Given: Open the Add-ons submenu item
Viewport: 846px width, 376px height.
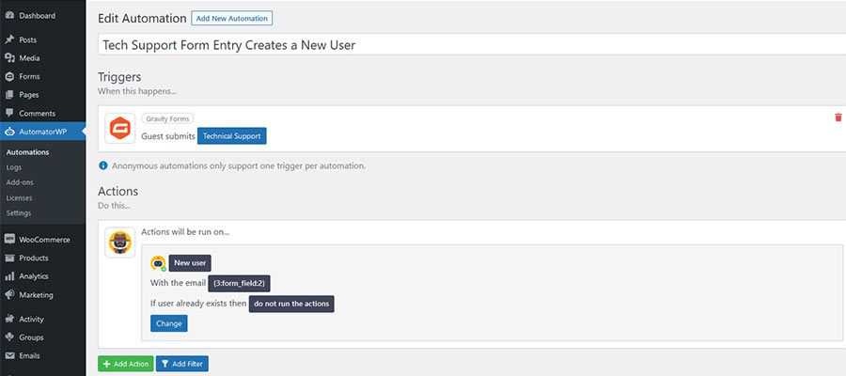Looking at the screenshot, I should click(x=19, y=182).
